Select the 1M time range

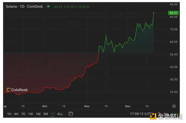pos(38,114)
